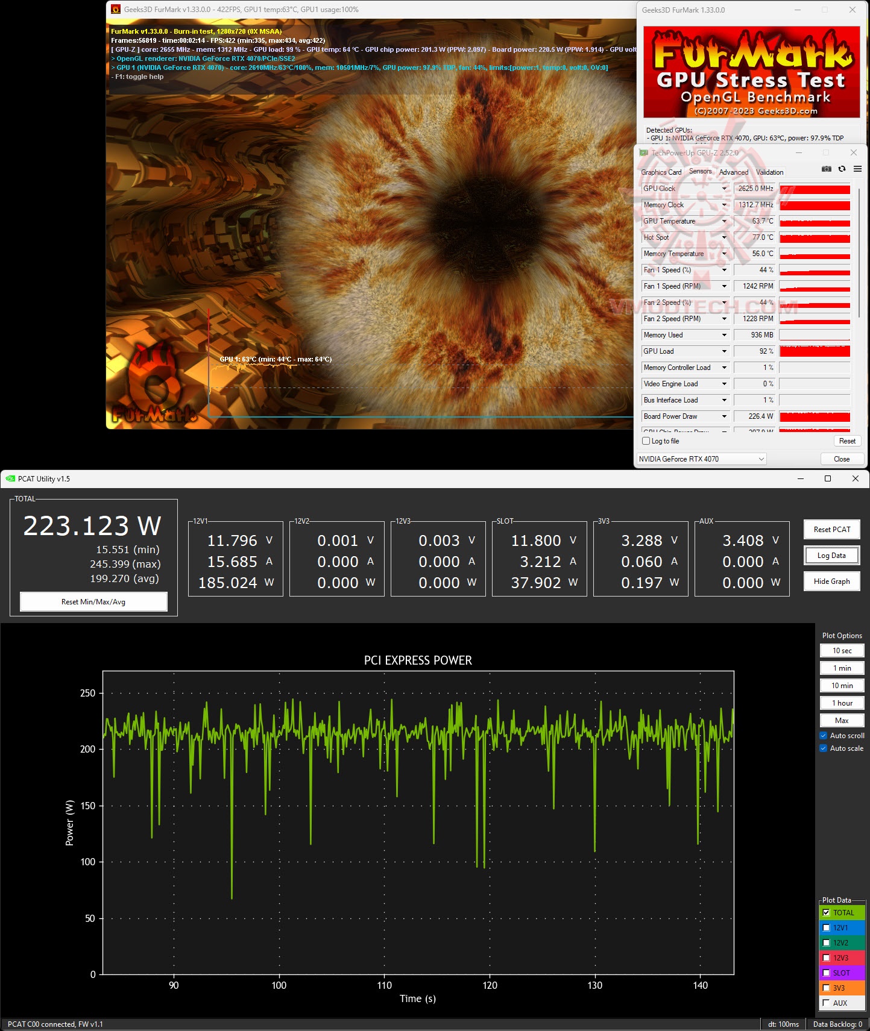
Task: Open GPU Clock sensor dropdown
Action: (724, 189)
